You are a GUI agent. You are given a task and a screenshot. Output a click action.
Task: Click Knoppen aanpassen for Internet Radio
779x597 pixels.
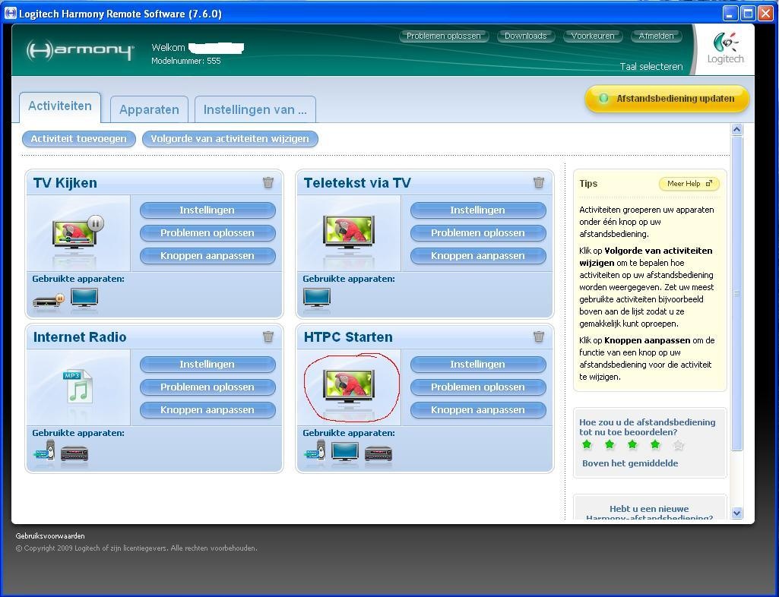pos(207,409)
